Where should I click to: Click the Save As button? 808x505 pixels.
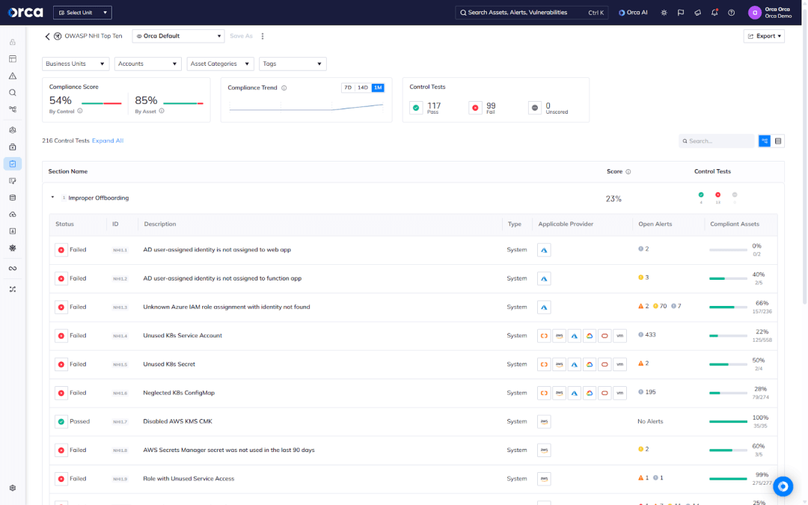(241, 36)
